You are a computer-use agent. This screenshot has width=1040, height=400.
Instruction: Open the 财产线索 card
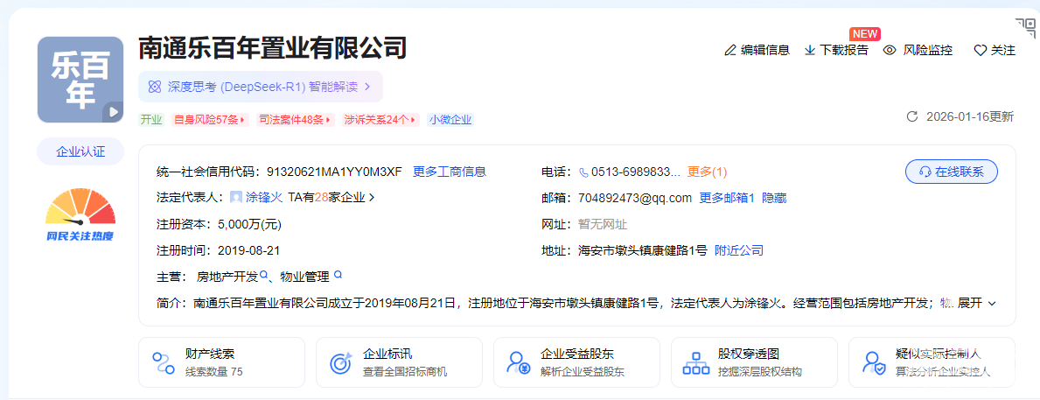(x=221, y=362)
